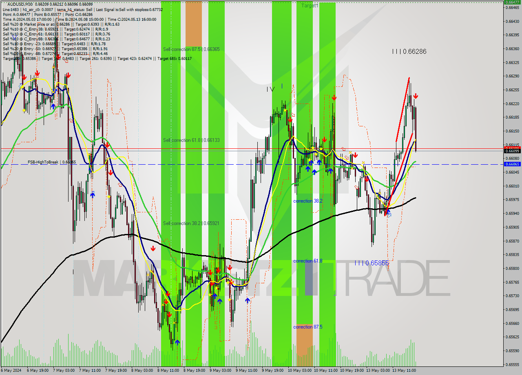Click the blue 'correction 87.5' label
This screenshot has height=375, width=522.
click(x=307, y=327)
